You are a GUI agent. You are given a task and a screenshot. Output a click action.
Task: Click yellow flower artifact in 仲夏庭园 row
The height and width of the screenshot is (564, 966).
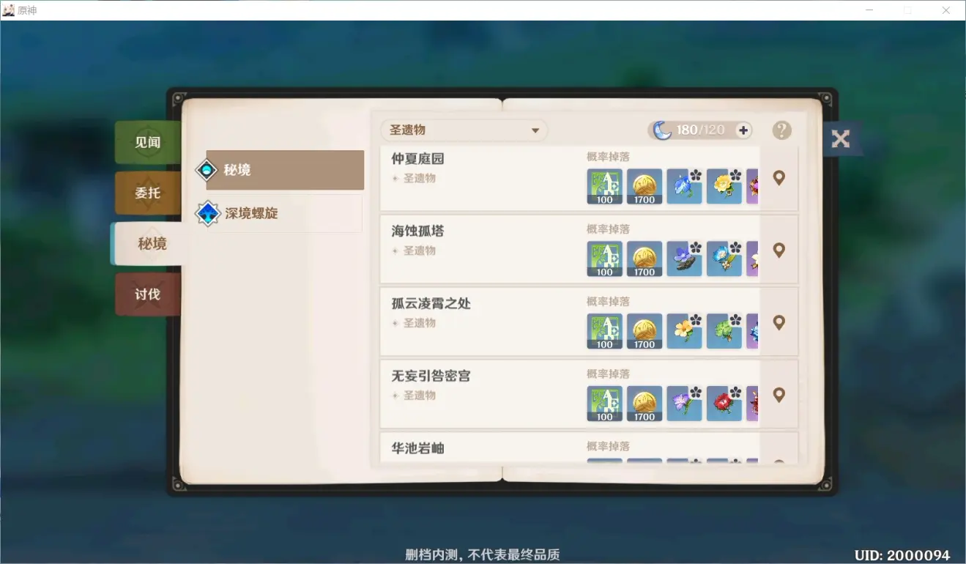724,187
